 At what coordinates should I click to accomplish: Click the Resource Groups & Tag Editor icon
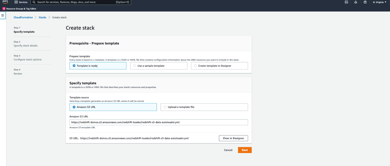point(4,8)
